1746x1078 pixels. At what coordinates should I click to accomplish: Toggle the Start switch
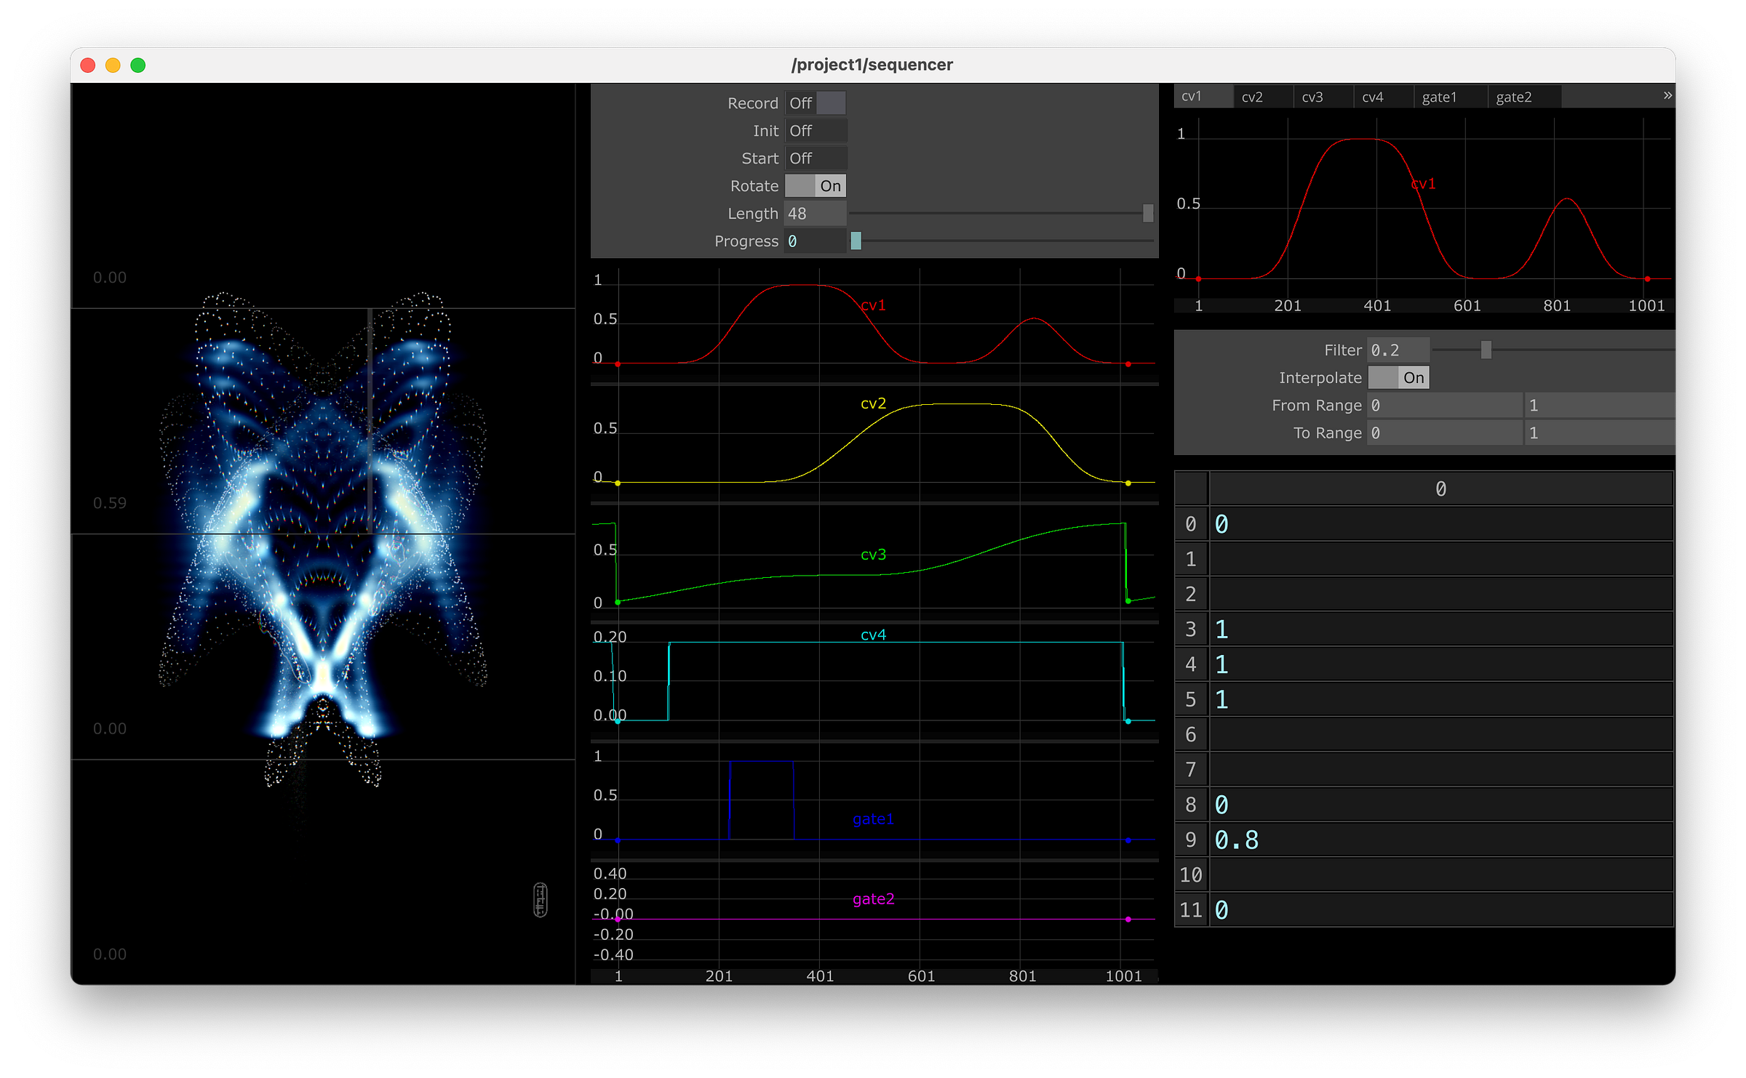816,158
